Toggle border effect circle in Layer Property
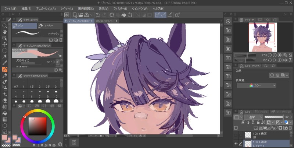 pos(272,75)
